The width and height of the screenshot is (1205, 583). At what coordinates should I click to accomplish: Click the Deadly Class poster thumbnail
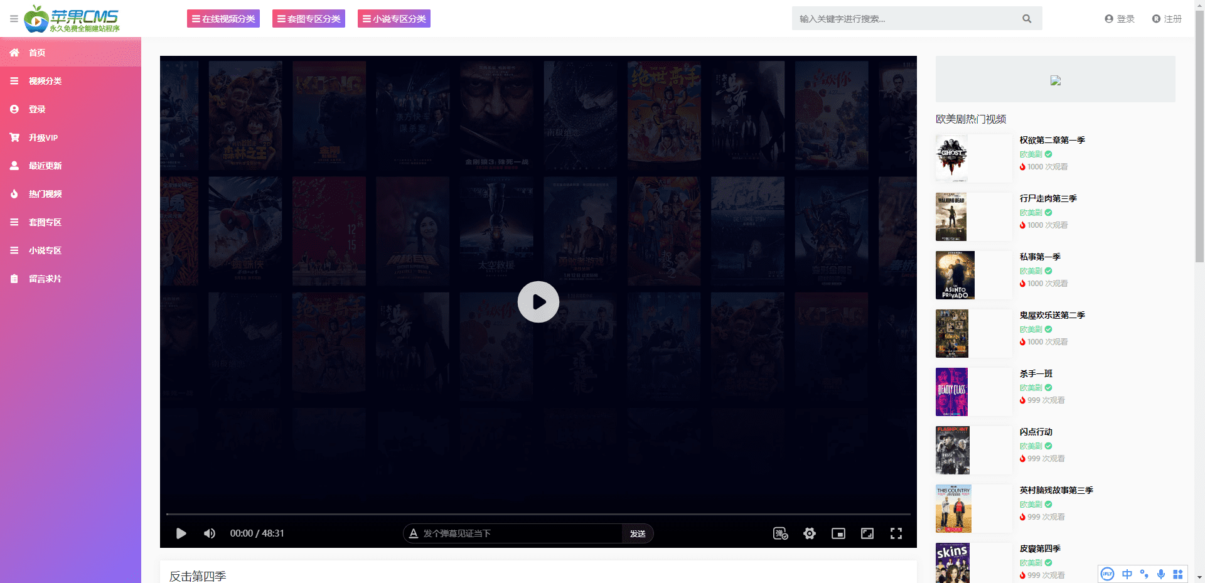951,392
